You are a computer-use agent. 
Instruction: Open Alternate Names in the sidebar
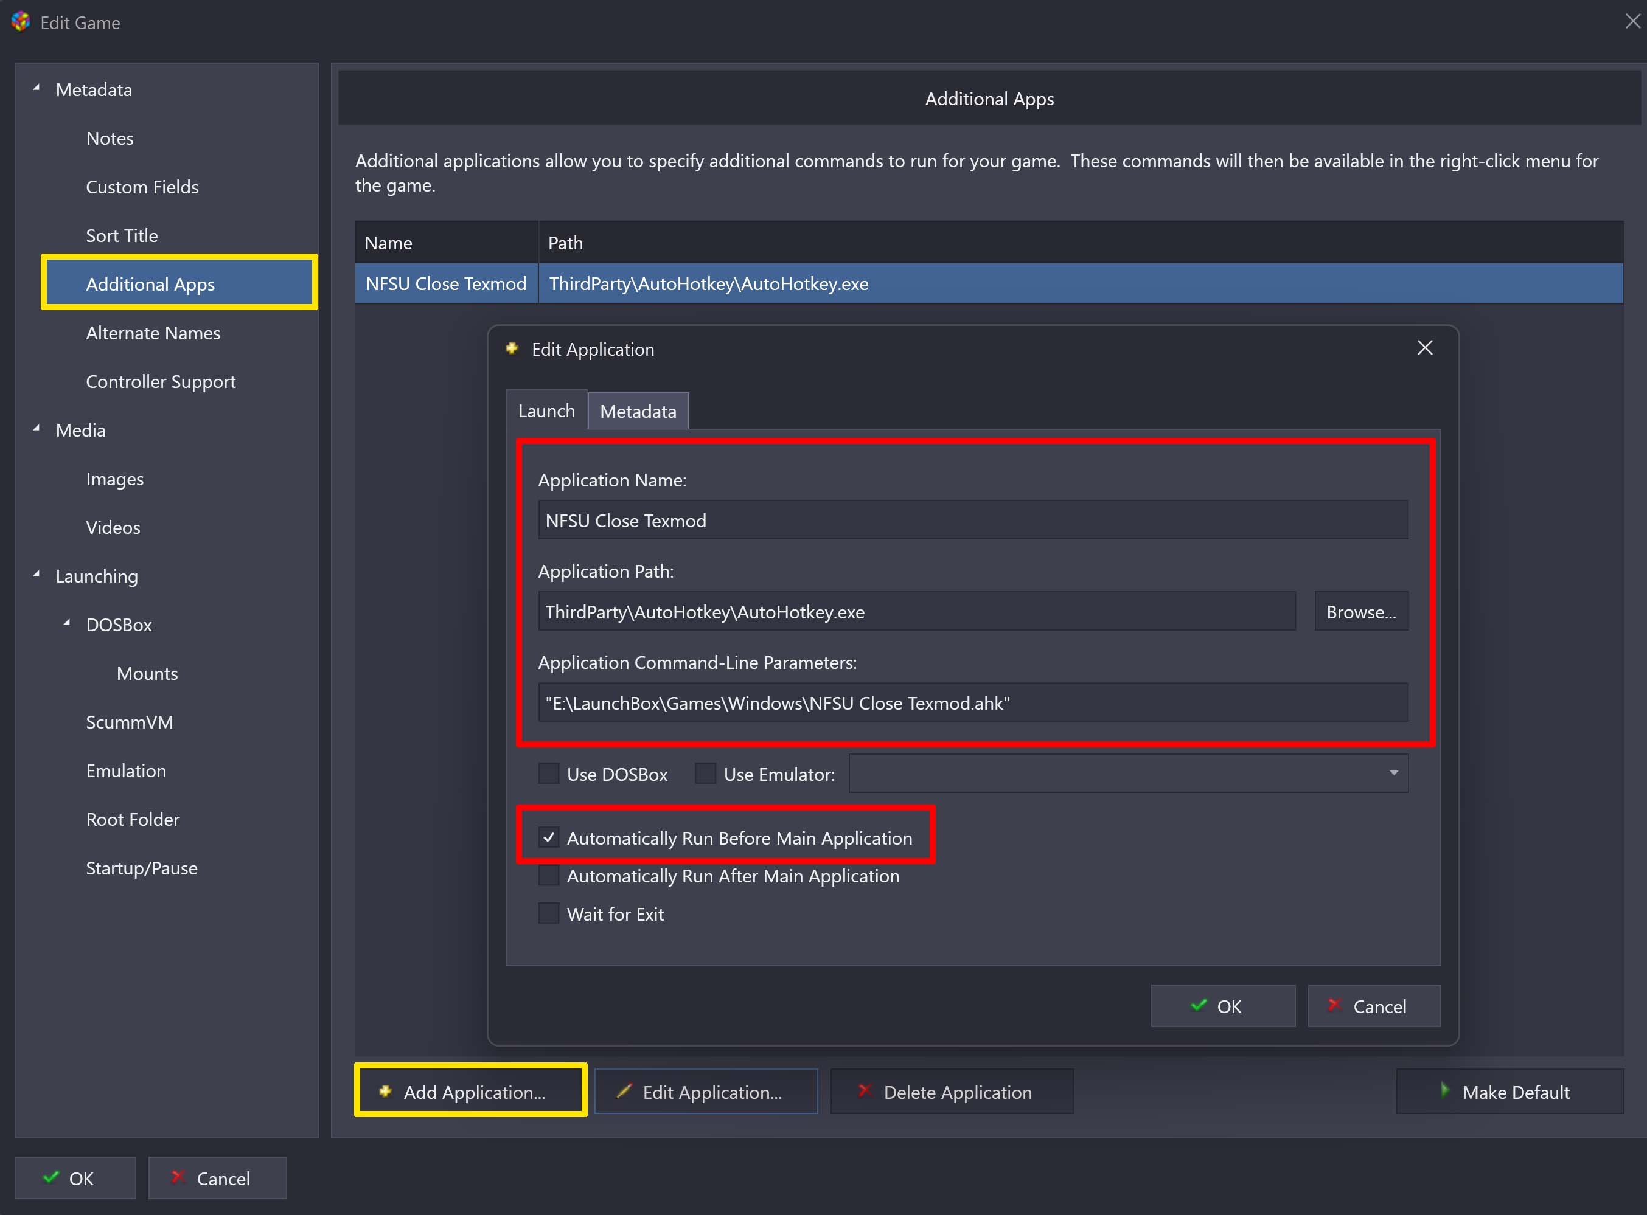(x=153, y=333)
